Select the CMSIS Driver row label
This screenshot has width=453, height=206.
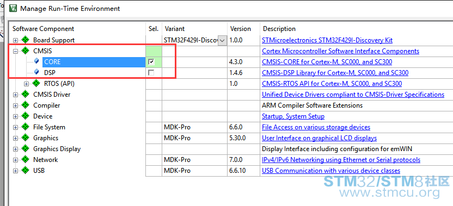pos(52,95)
